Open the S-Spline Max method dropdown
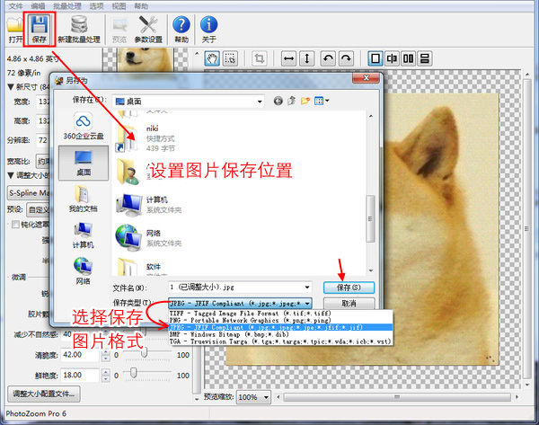The height and width of the screenshot is (425, 539). click(29, 193)
